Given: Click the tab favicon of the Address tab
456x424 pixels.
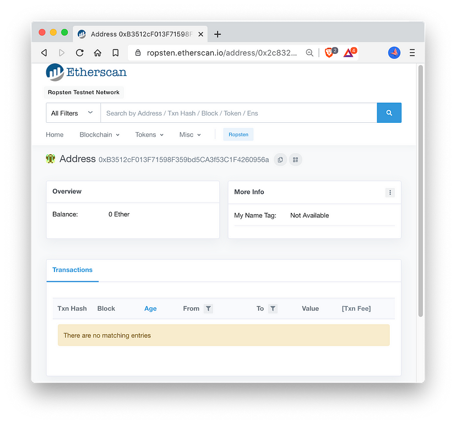Looking at the screenshot, I should 82,34.
